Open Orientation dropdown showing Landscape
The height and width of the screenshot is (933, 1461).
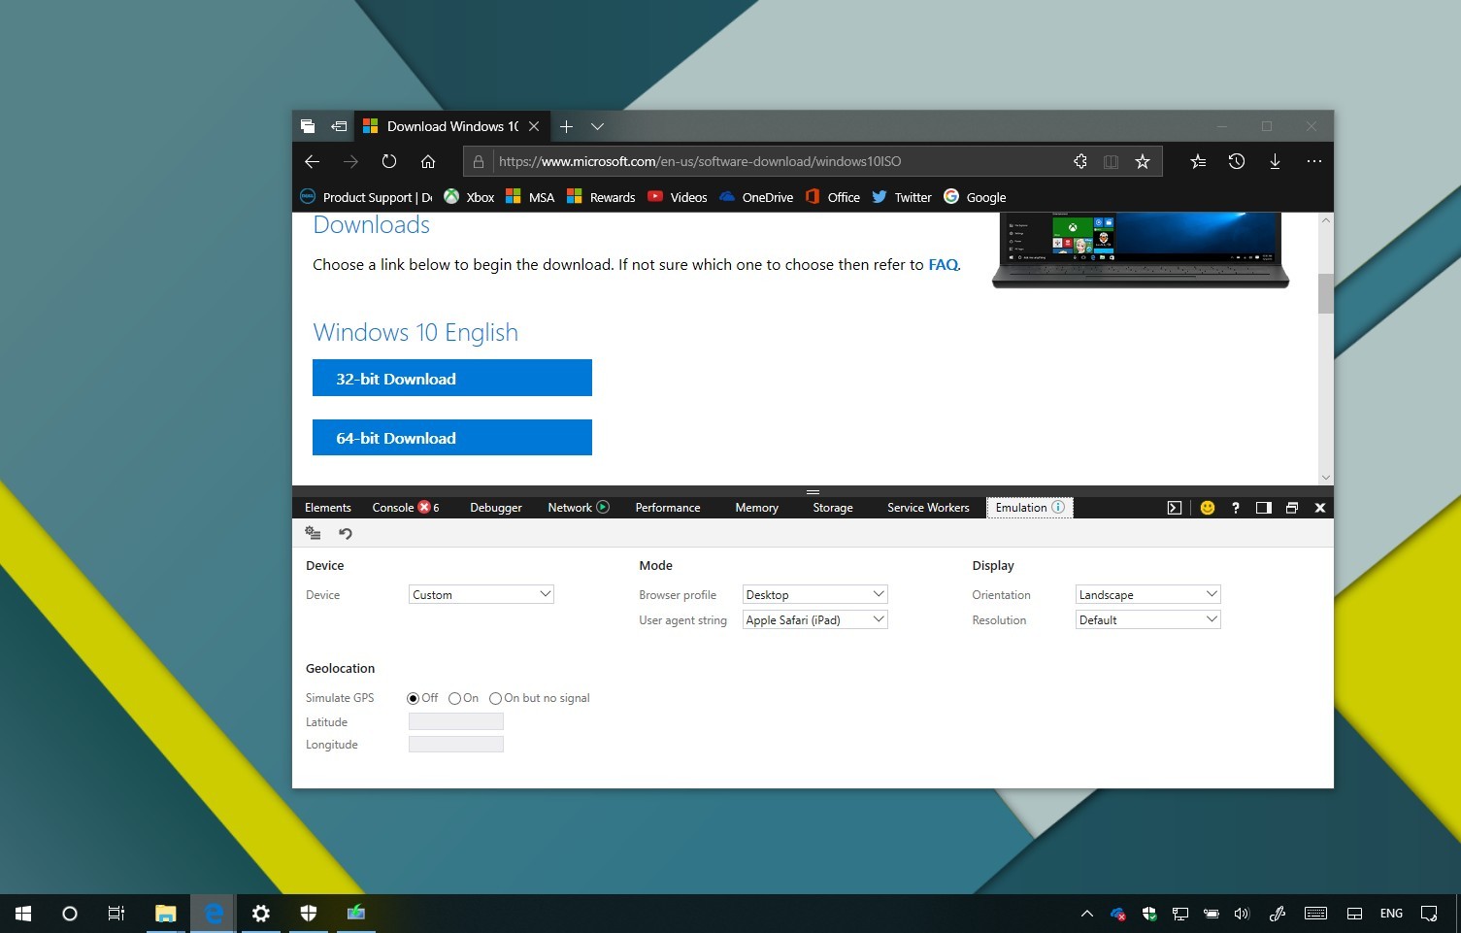[x=1148, y=594]
